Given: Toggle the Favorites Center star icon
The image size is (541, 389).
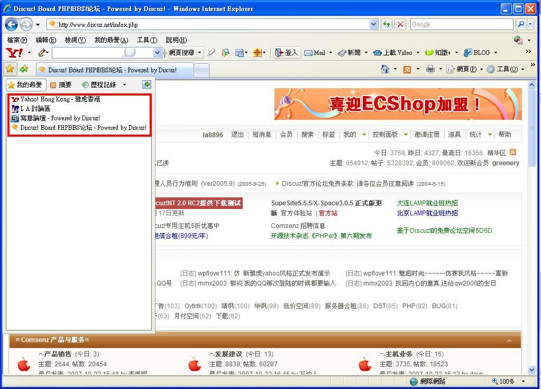Looking at the screenshot, I should [x=10, y=69].
